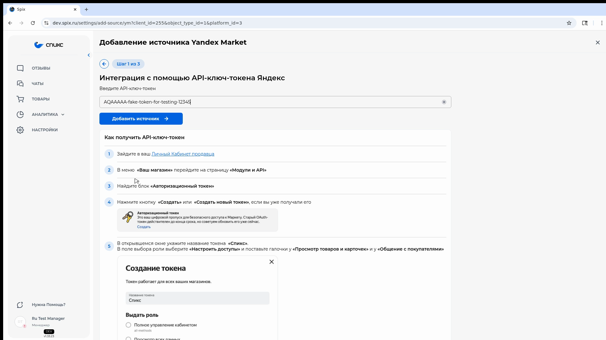
Task: Click the Добавить источник button
Action: pos(141,119)
